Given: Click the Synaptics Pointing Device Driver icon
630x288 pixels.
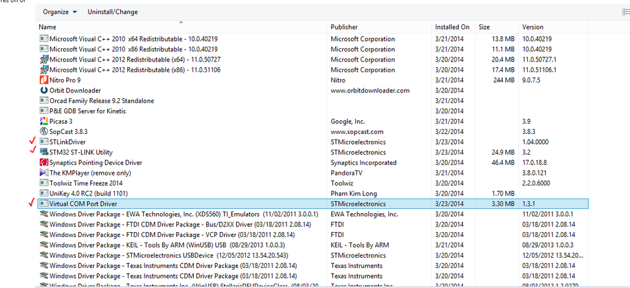Looking at the screenshot, I should (x=44, y=163).
